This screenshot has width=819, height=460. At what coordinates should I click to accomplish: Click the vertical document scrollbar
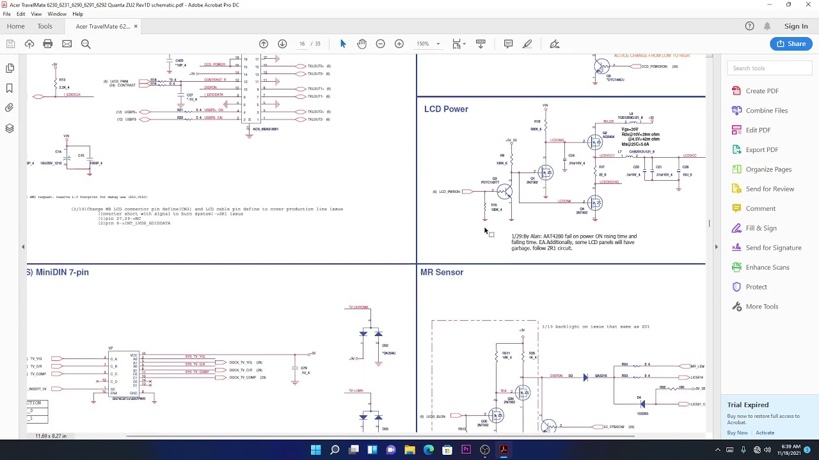pyautogui.click(x=709, y=224)
